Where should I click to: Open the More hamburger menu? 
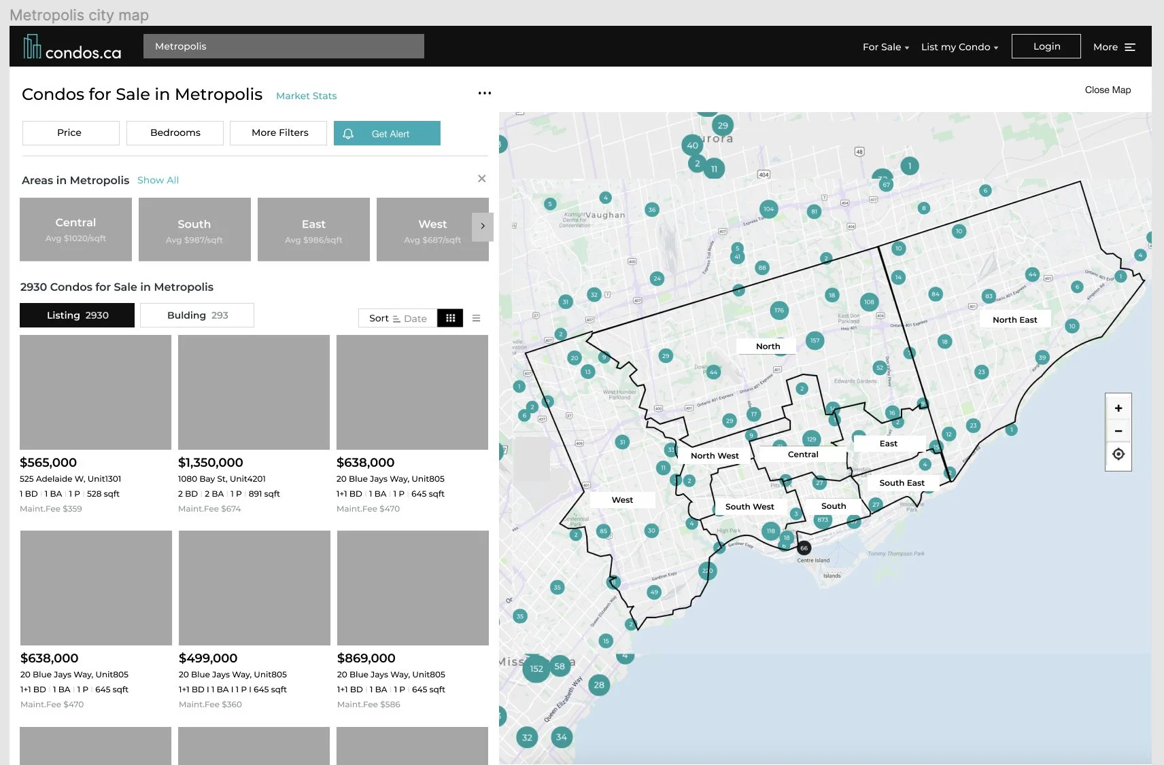[x=1114, y=47]
